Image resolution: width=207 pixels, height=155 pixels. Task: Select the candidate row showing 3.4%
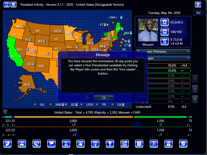pos(163,81)
